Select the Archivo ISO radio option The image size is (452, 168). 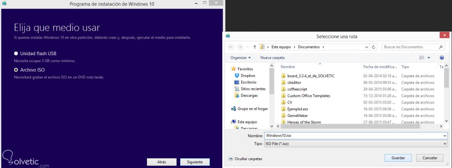point(16,70)
